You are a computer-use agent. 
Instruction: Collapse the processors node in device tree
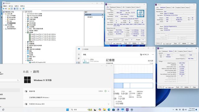(26, 32)
